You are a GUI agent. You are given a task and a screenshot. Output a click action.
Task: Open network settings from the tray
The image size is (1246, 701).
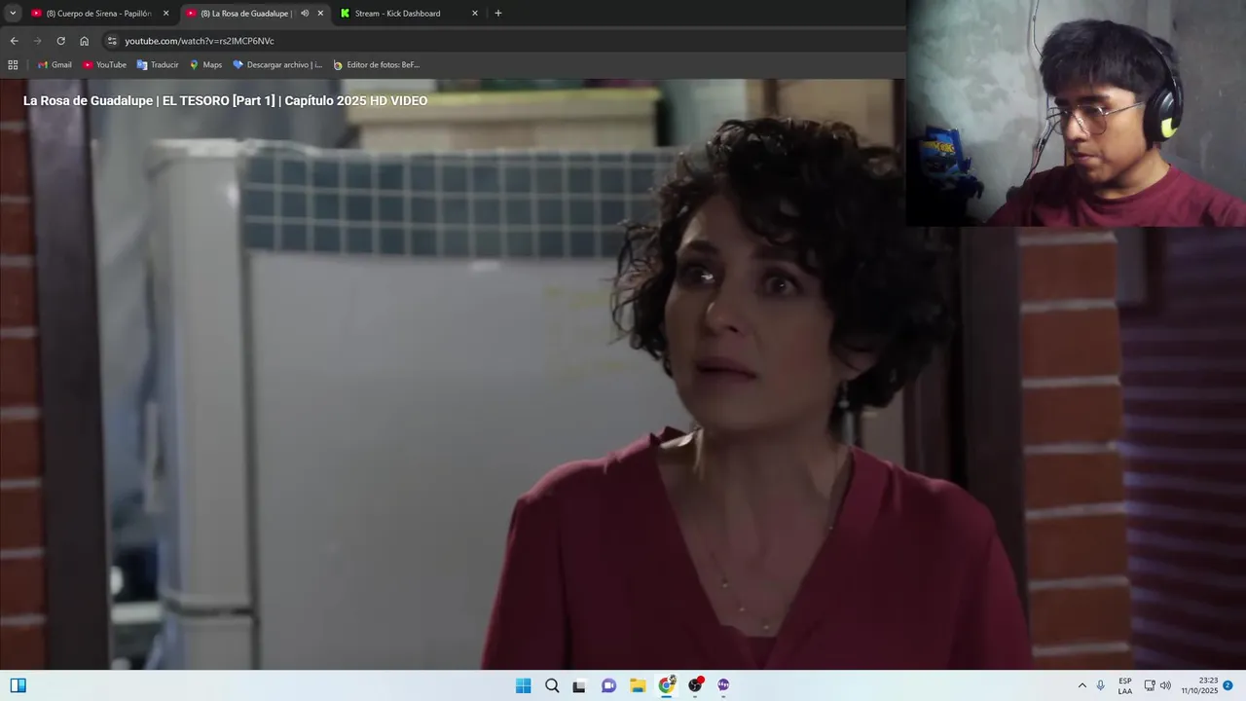pos(1150,685)
